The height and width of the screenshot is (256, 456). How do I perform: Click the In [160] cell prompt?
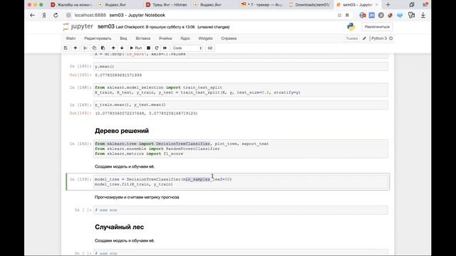pos(81,144)
